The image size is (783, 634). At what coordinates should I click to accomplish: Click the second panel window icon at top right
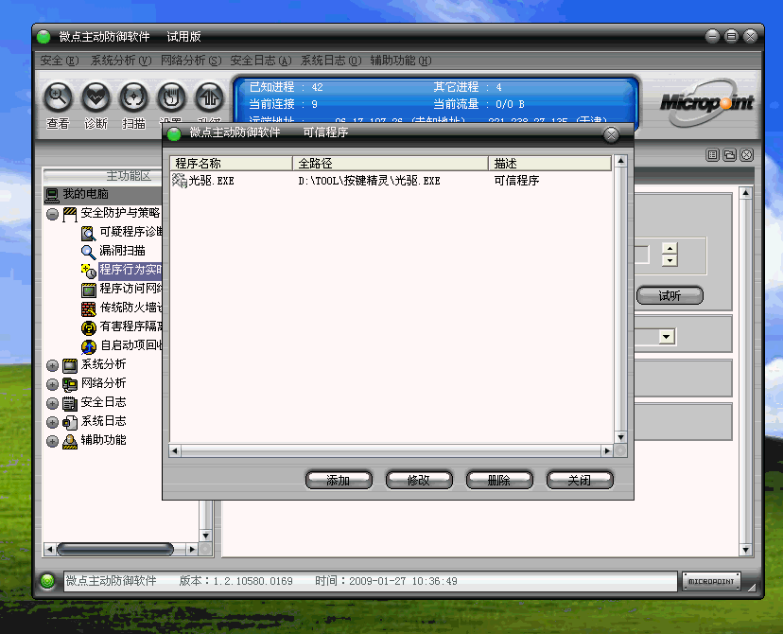pyautogui.click(x=729, y=155)
